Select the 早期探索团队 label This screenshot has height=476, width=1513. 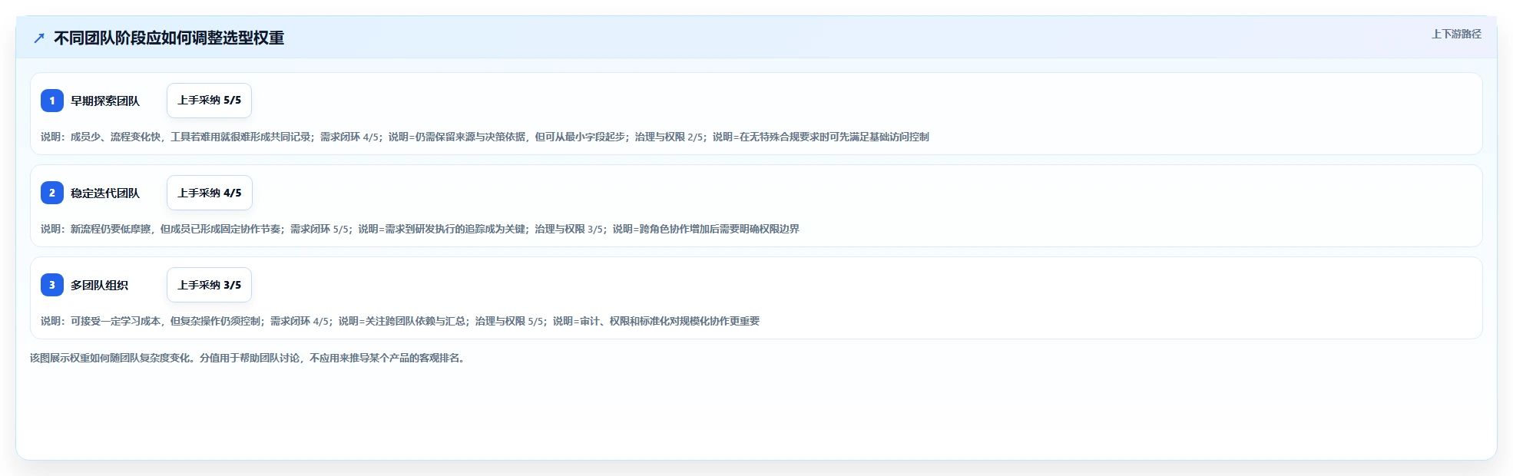pyautogui.click(x=105, y=101)
